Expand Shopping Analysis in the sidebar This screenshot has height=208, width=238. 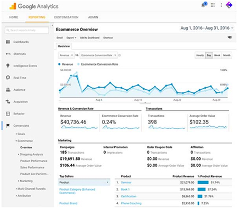coord(30,154)
